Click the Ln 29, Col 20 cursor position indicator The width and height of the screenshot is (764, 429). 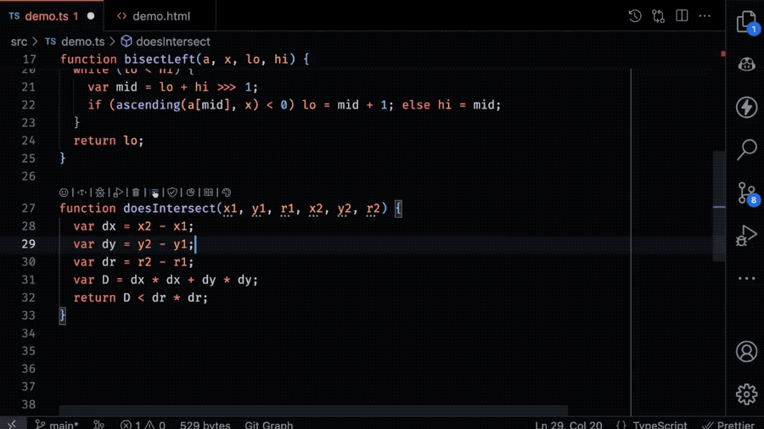click(568, 425)
